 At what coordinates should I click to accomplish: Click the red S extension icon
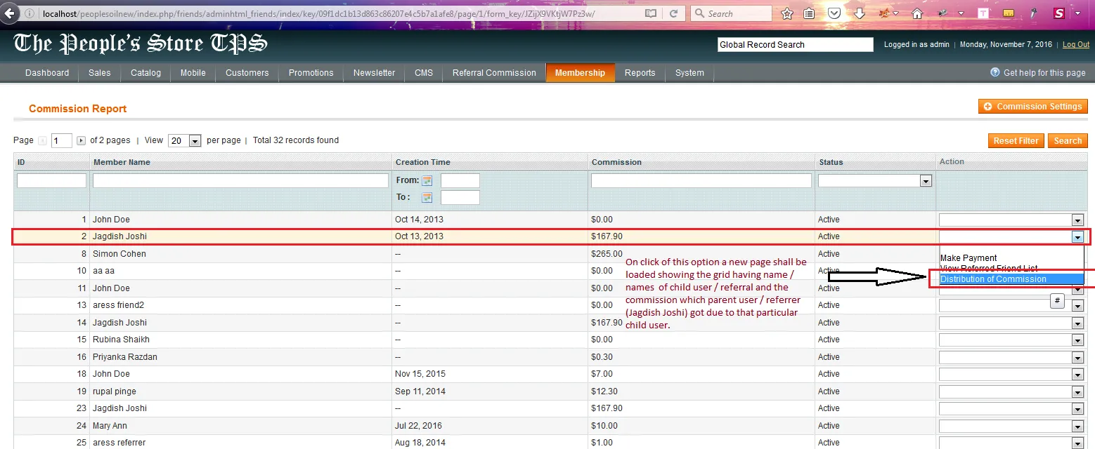(1058, 13)
